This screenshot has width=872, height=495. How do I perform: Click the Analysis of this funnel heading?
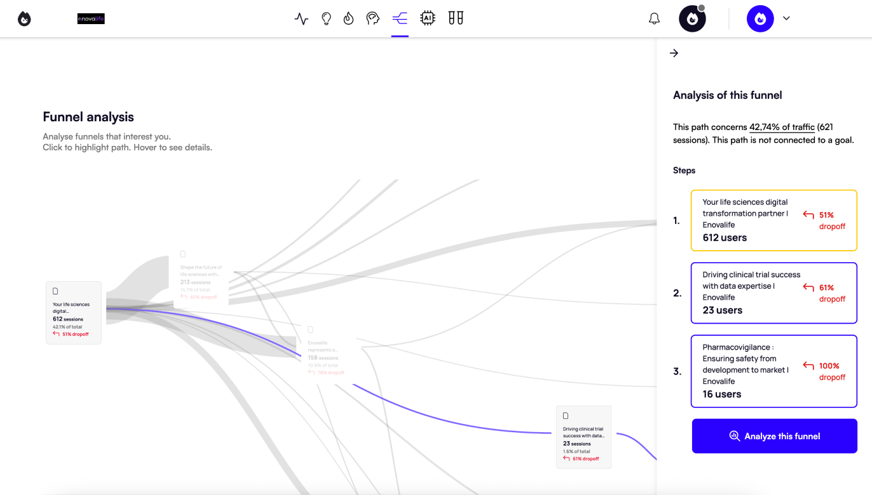(x=728, y=95)
